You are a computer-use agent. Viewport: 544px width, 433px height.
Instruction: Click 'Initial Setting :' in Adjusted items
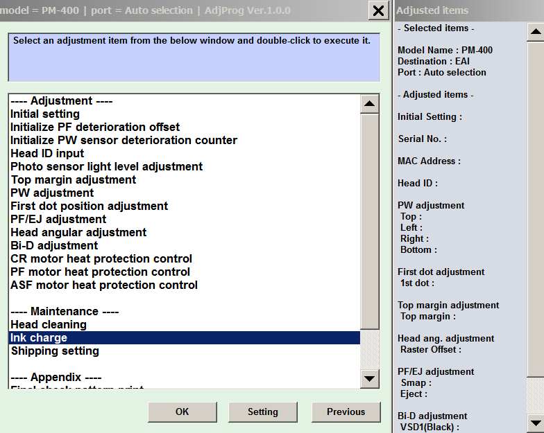pos(430,116)
